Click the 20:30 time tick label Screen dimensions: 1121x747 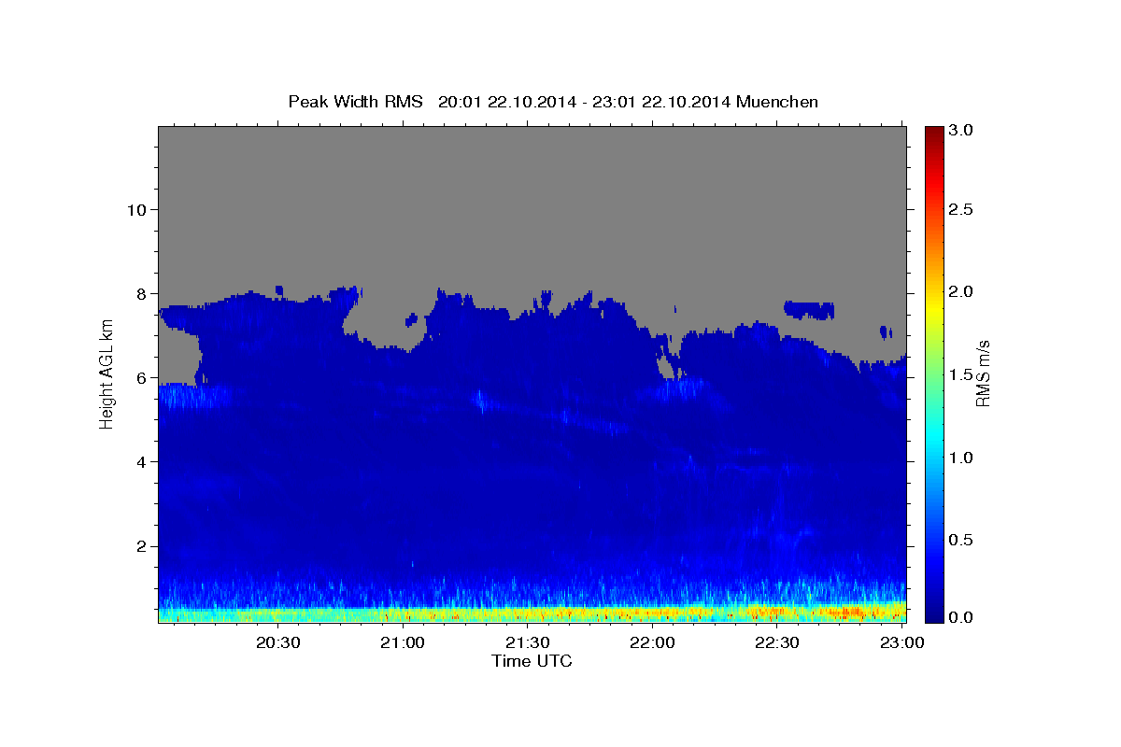[278, 642]
